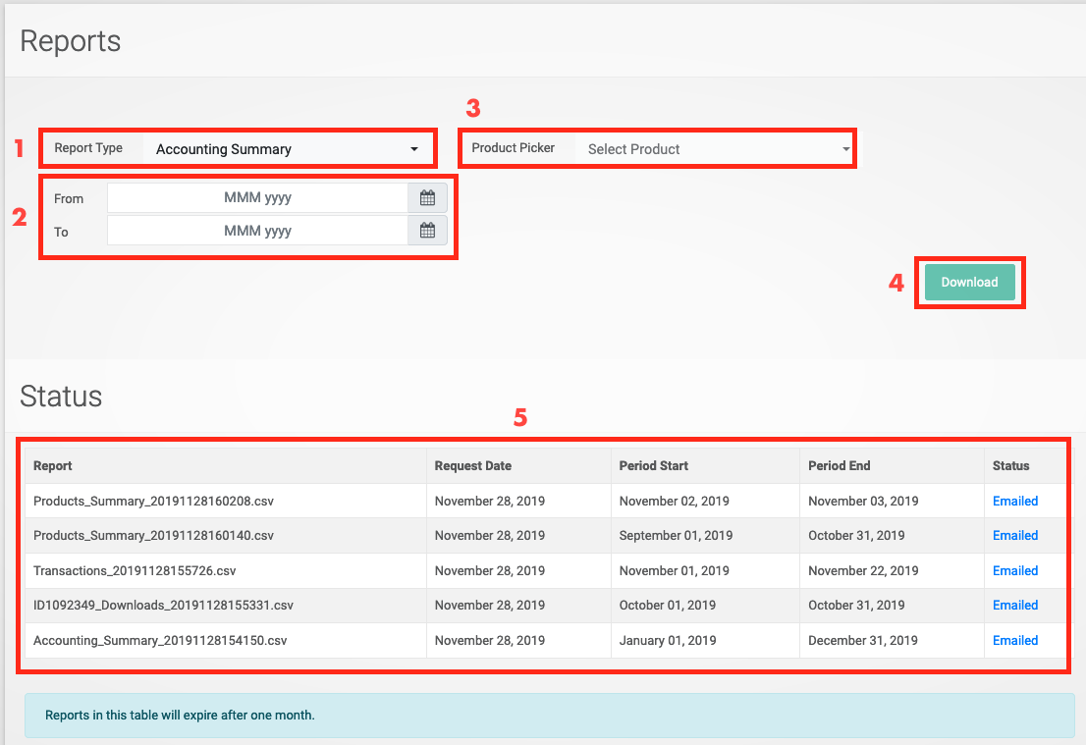
Task: Open Emailed status for Transactions_20191128155726.csv
Action: tap(1014, 571)
